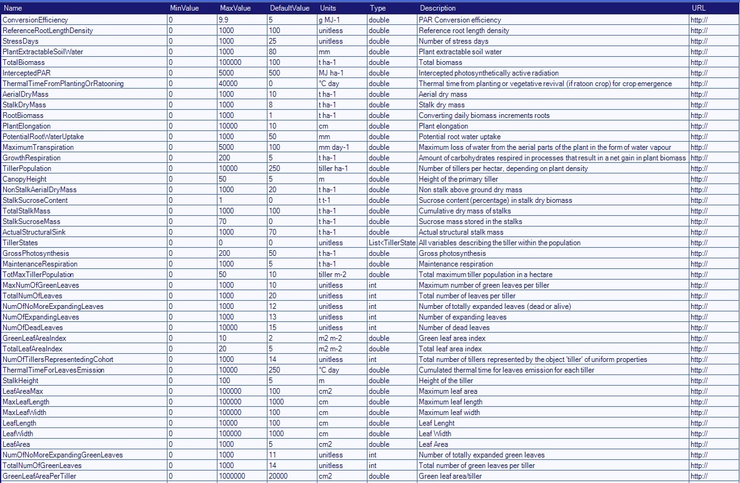The width and height of the screenshot is (740, 483).
Task: Select the MaxNumOfGreenLeaves name cell
Action: (x=84, y=285)
